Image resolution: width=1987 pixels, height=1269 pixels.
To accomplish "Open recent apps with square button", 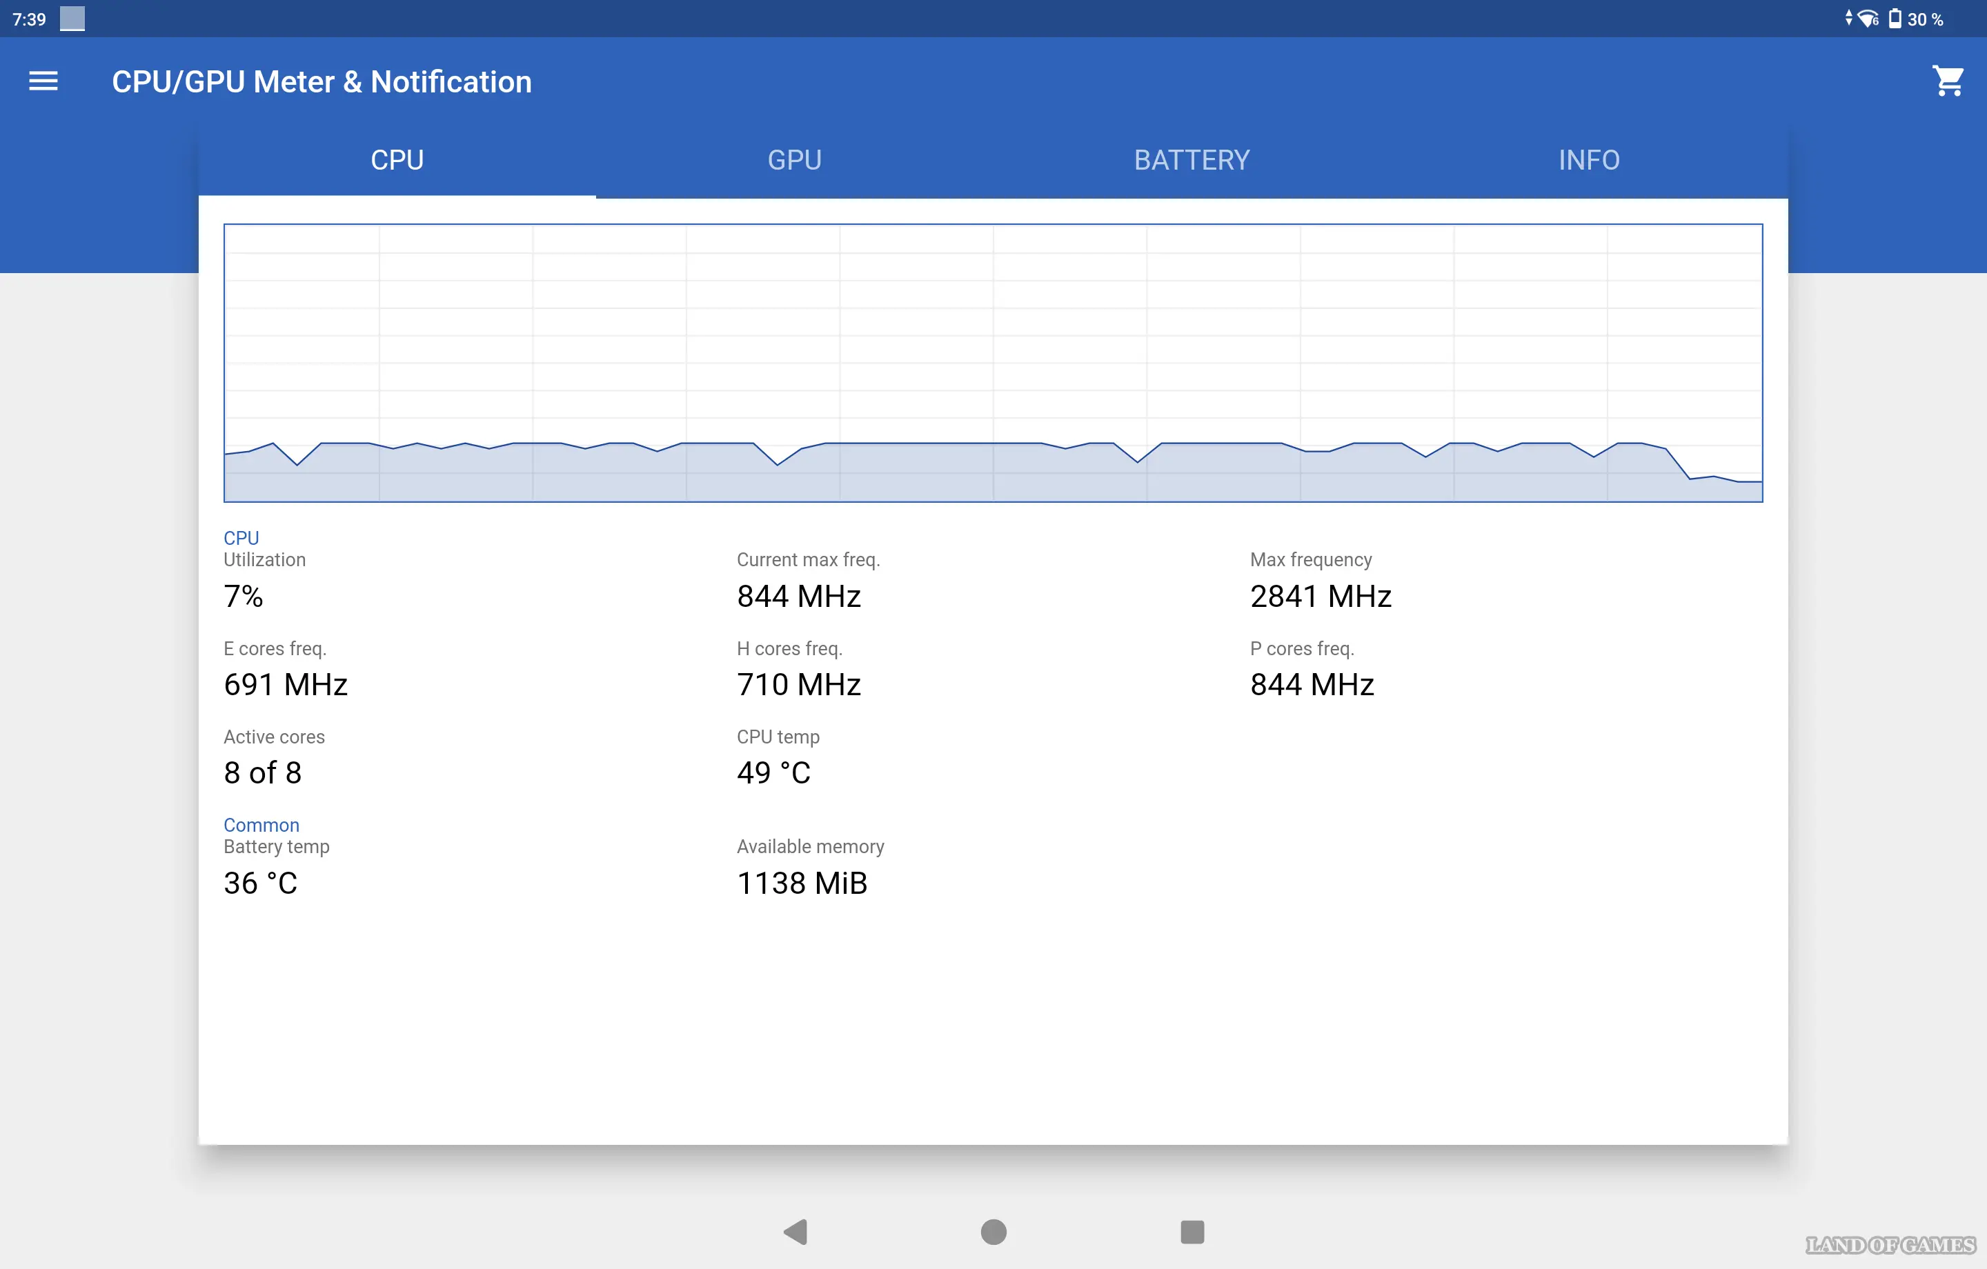I will (x=1192, y=1231).
